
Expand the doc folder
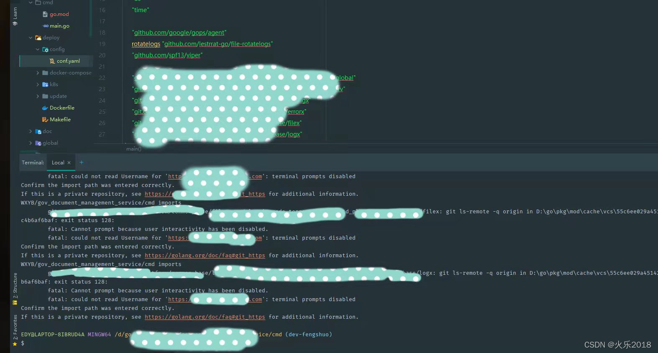pyautogui.click(x=31, y=131)
